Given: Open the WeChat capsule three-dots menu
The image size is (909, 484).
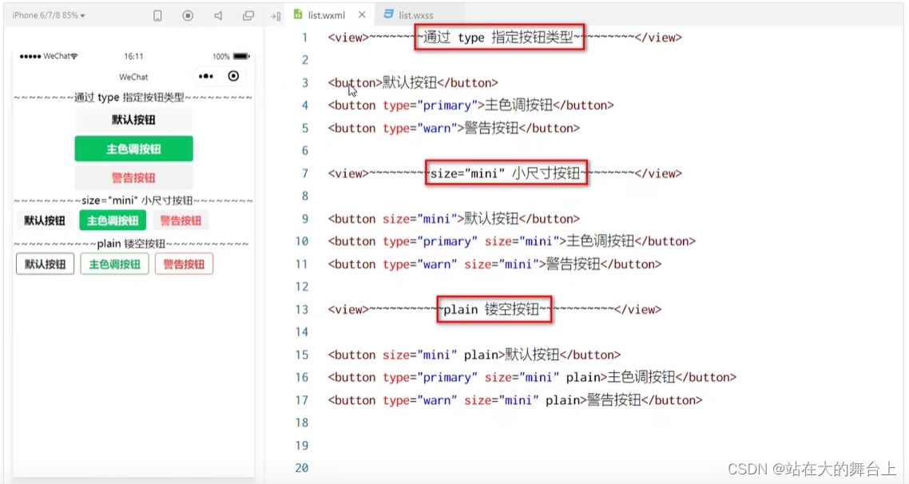Looking at the screenshot, I should [206, 76].
